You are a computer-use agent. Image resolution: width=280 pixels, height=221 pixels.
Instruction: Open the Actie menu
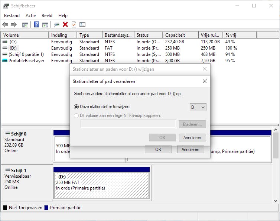pos(30,16)
